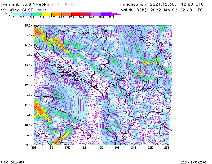Click the 16E longitude label
Screen dimensions: 212x164
51,148
